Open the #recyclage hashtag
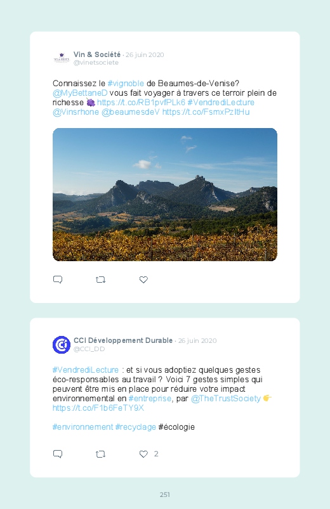 click(136, 427)
